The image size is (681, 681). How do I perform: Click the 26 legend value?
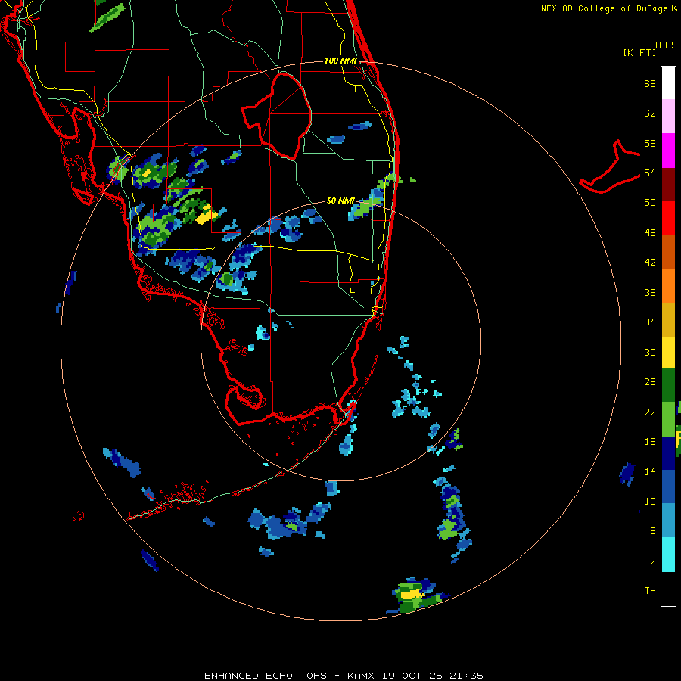650,382
